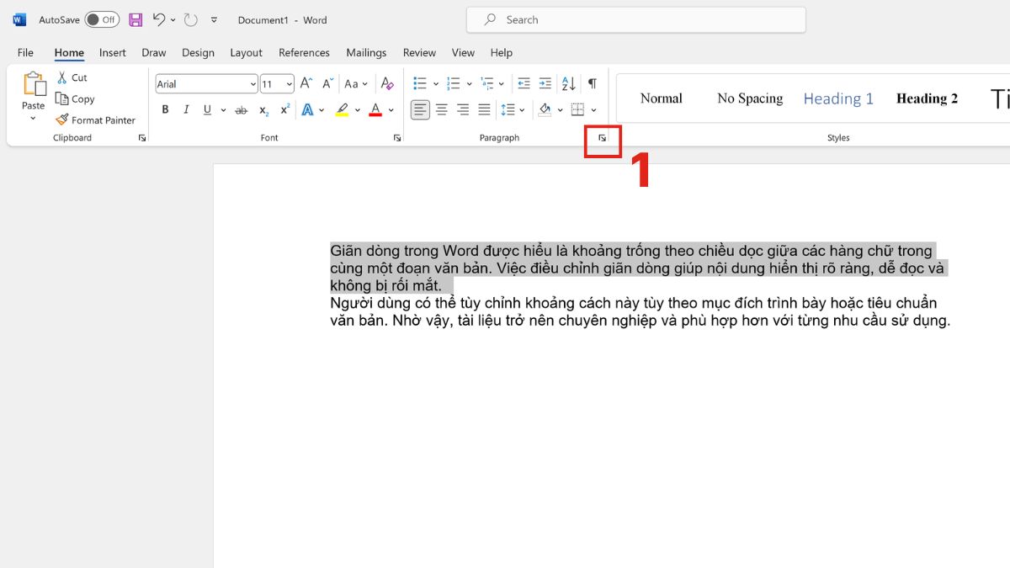
Task: Toggle italic formatting
Action: point(186,109)
